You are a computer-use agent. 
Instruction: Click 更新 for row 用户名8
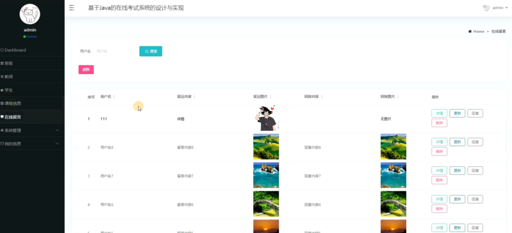[457, 142]
